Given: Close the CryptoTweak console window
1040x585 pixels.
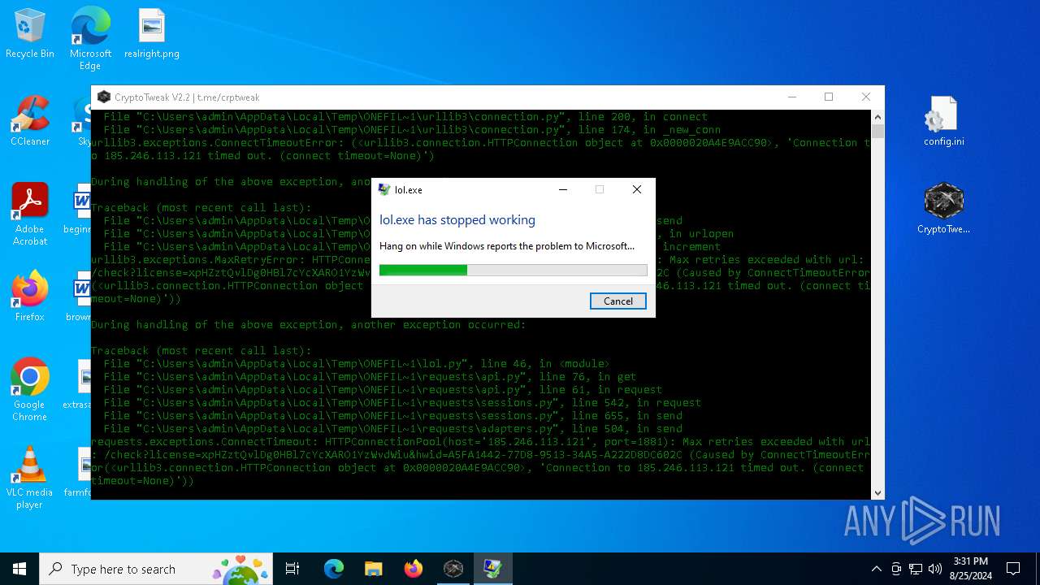Looking at the screenshot, I should pyautogui.click(x=866, y=97).
